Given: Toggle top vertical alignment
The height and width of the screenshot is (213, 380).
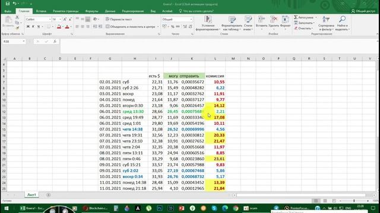Looking at the screenshot, I should [77, 19].
